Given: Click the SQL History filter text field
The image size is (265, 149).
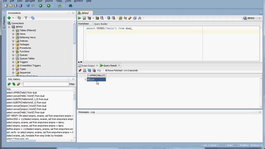Looking at the screenshot, I should (46, 84).
